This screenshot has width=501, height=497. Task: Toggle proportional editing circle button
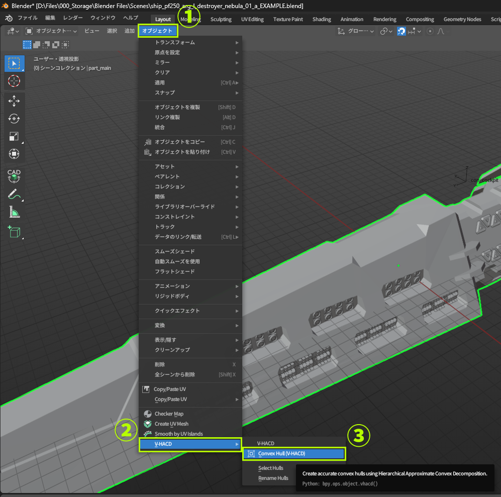click(430, 31)
